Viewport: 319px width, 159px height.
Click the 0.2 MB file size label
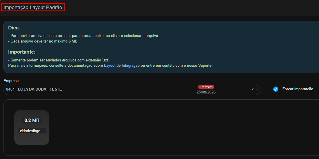[x=32, y=120]
